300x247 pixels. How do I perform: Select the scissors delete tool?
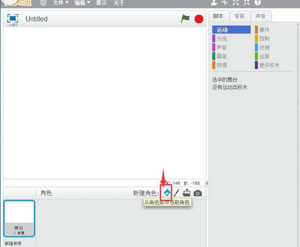[x=225, y=2]
